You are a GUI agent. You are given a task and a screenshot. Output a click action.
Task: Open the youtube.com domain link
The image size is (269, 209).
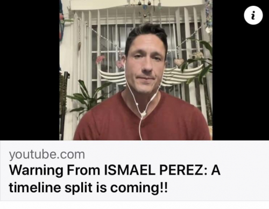pos(47,155)
